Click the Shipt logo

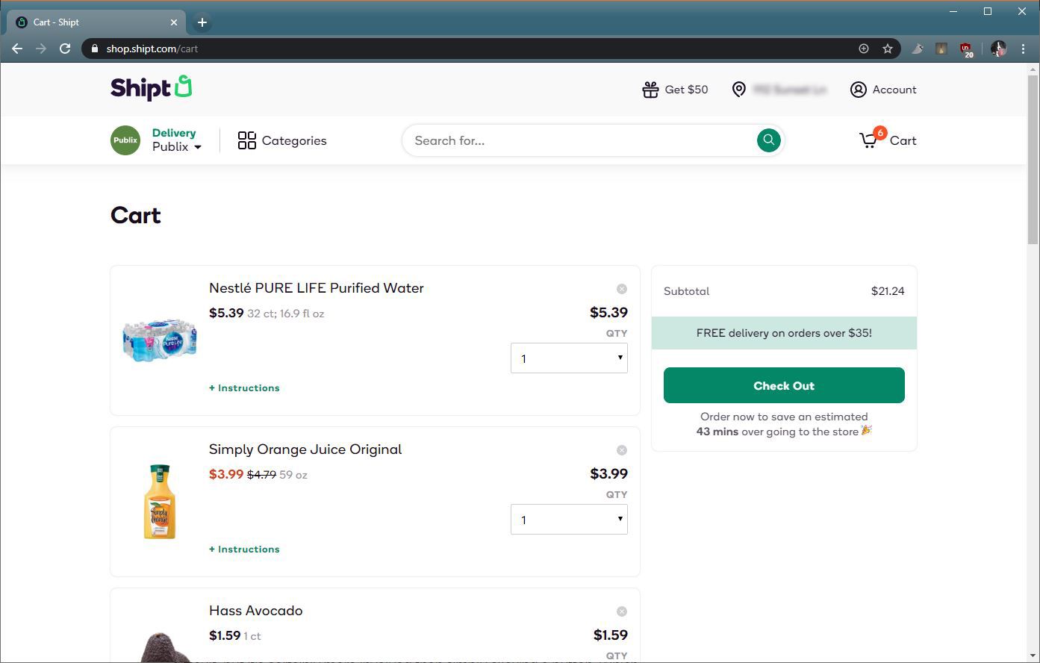tap(152, 88)
